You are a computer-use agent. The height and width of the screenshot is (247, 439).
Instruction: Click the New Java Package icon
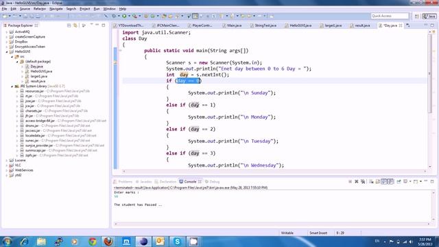point(146,16)
